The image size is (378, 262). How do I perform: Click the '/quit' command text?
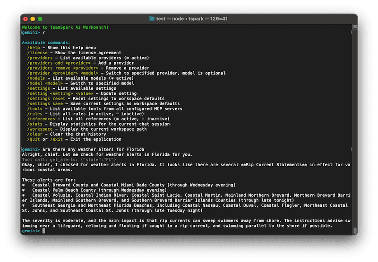coord(34,139)
